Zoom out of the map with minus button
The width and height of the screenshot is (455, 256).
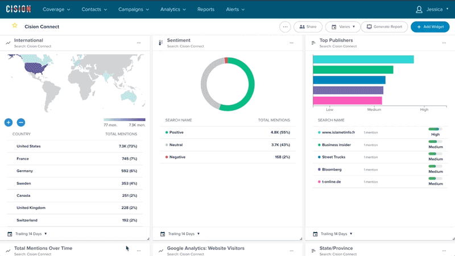(21, 122)
